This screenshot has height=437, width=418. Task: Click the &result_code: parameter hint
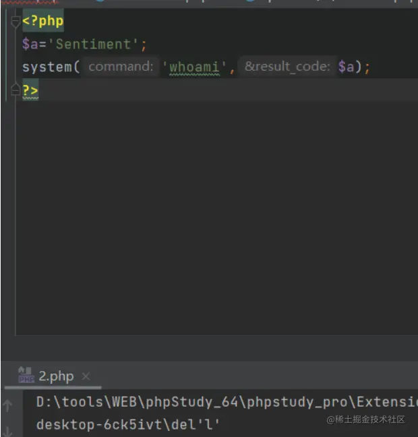(x=287, y=67)
